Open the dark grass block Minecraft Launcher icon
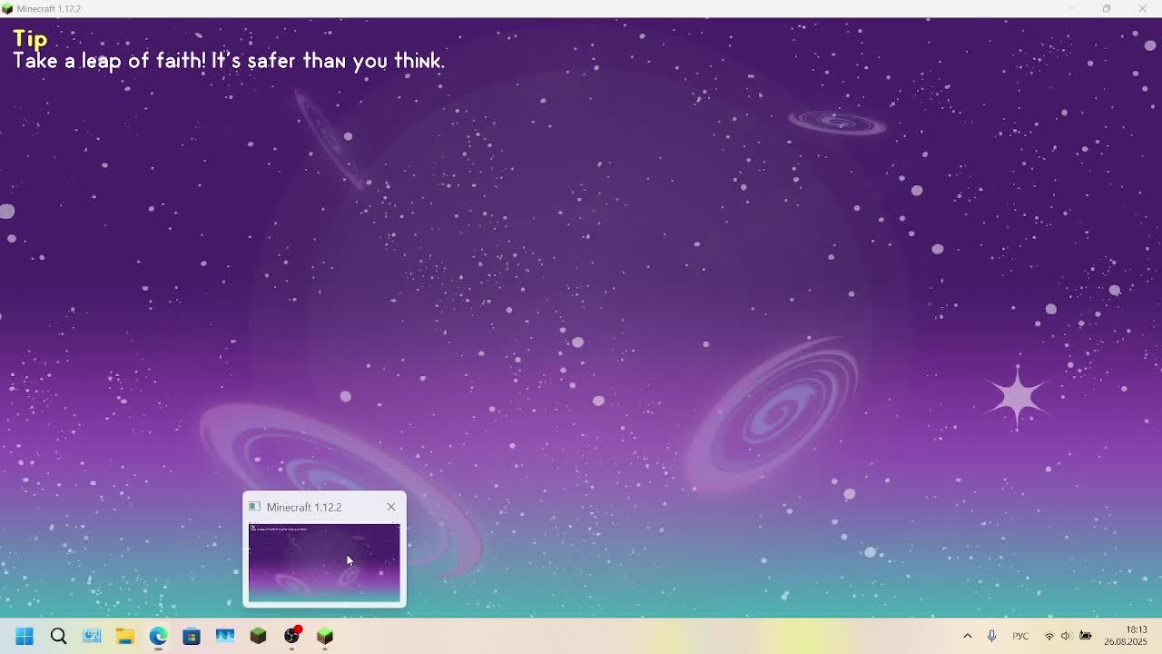 point(259,636)
